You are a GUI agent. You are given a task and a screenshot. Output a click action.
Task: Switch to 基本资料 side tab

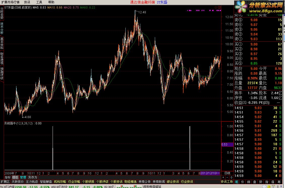[2, 43]
